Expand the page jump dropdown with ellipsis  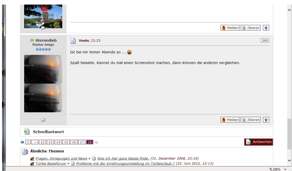pos(35,142)
